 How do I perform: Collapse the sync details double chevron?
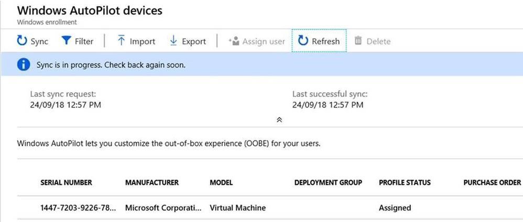[279, 120]
